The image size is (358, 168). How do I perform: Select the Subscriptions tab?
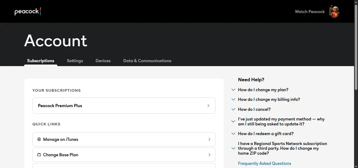pyautogui.click(x=41, y=61)
